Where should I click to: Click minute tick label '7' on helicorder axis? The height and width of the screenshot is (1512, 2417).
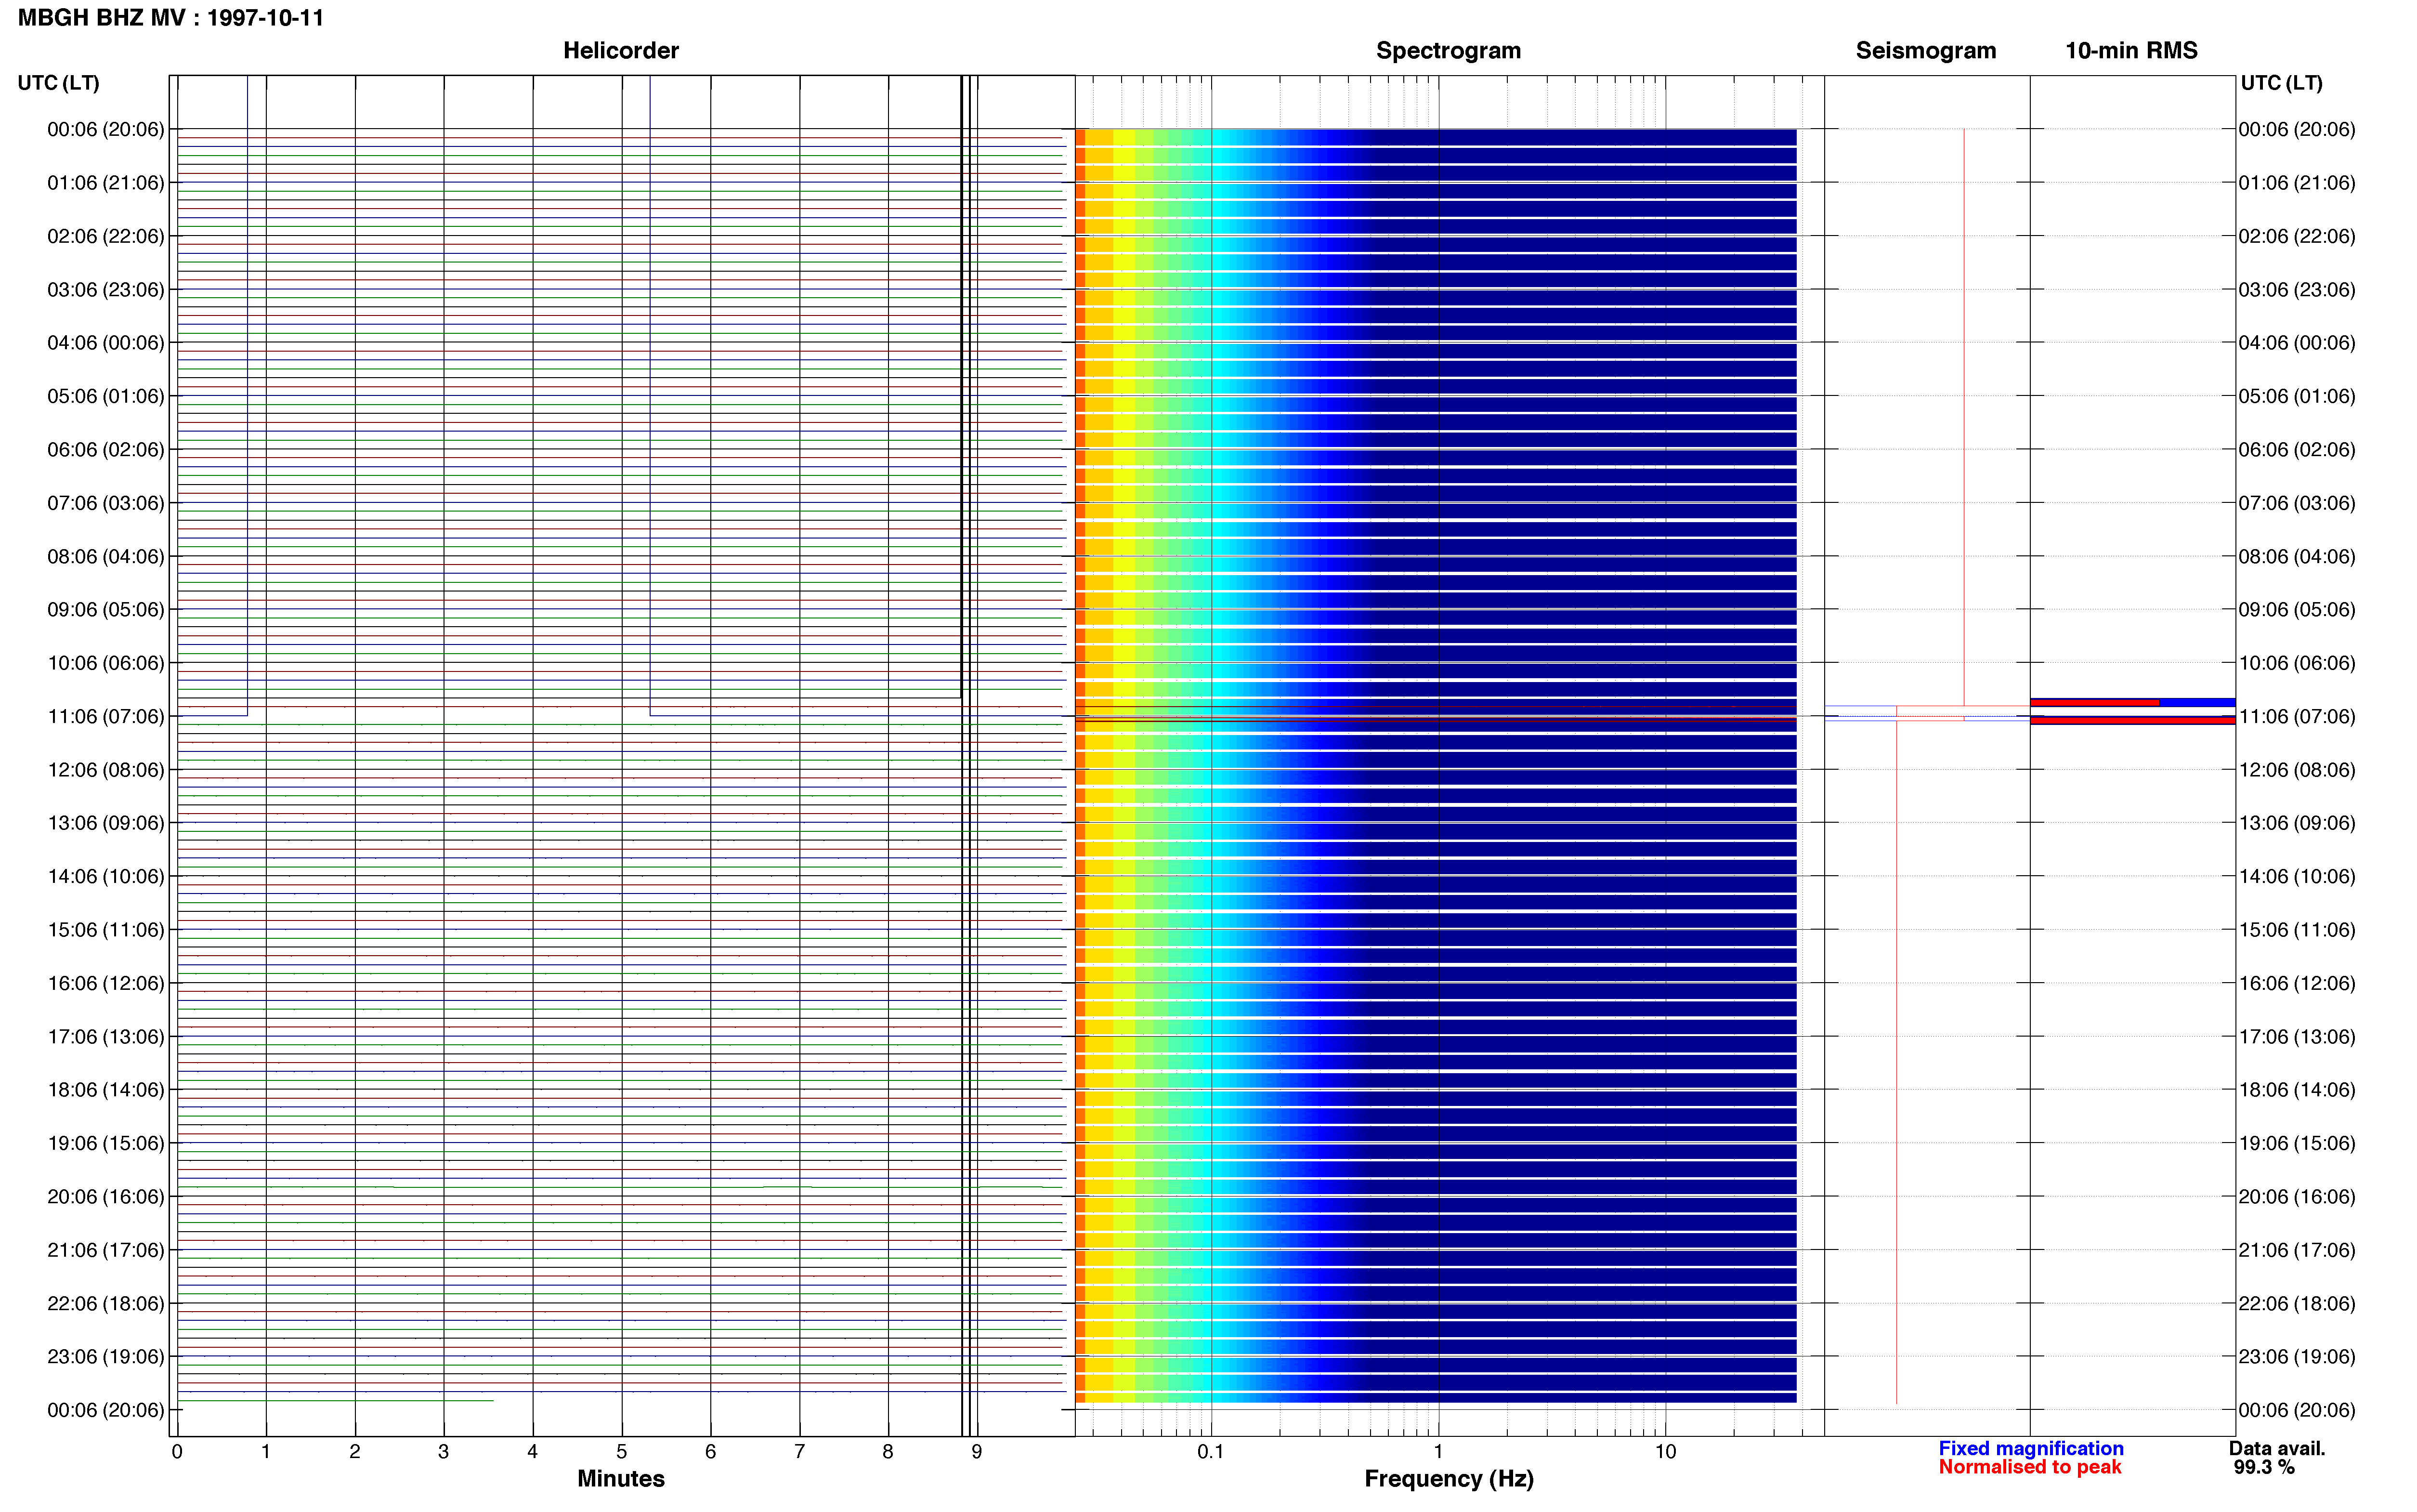coord(800,1452)
